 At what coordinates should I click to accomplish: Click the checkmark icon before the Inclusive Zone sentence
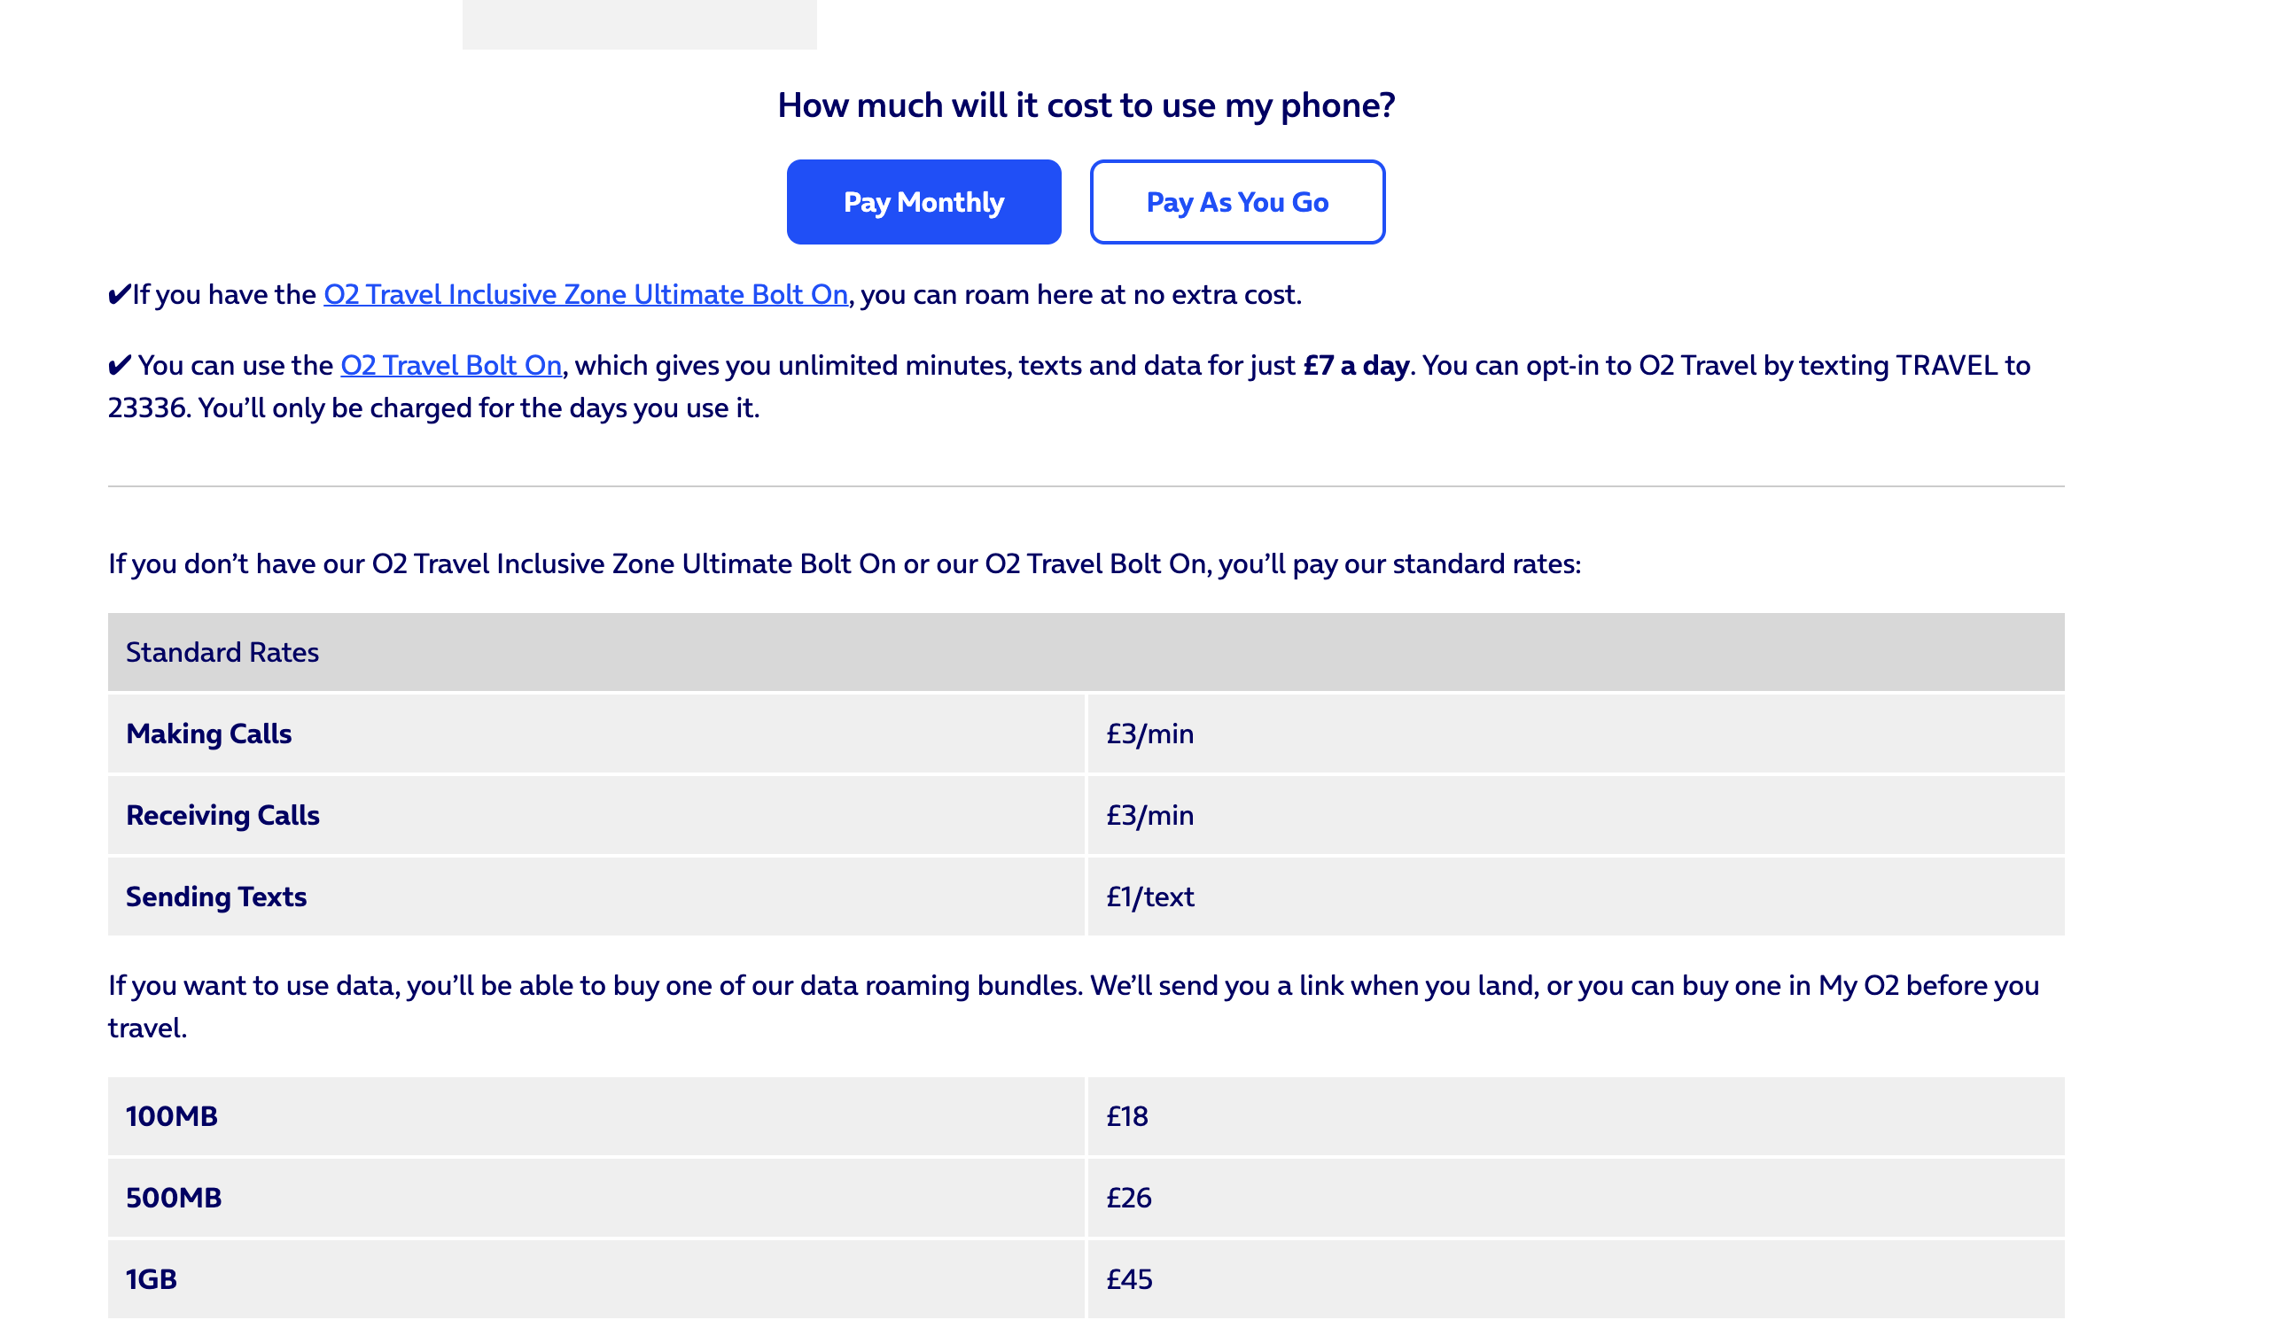pyautogui.click(x=119, y=293)
